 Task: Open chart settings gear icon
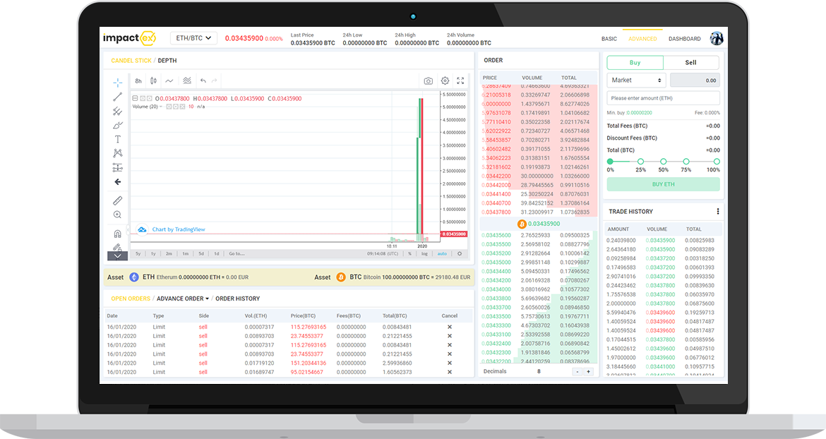pos(445,81)
